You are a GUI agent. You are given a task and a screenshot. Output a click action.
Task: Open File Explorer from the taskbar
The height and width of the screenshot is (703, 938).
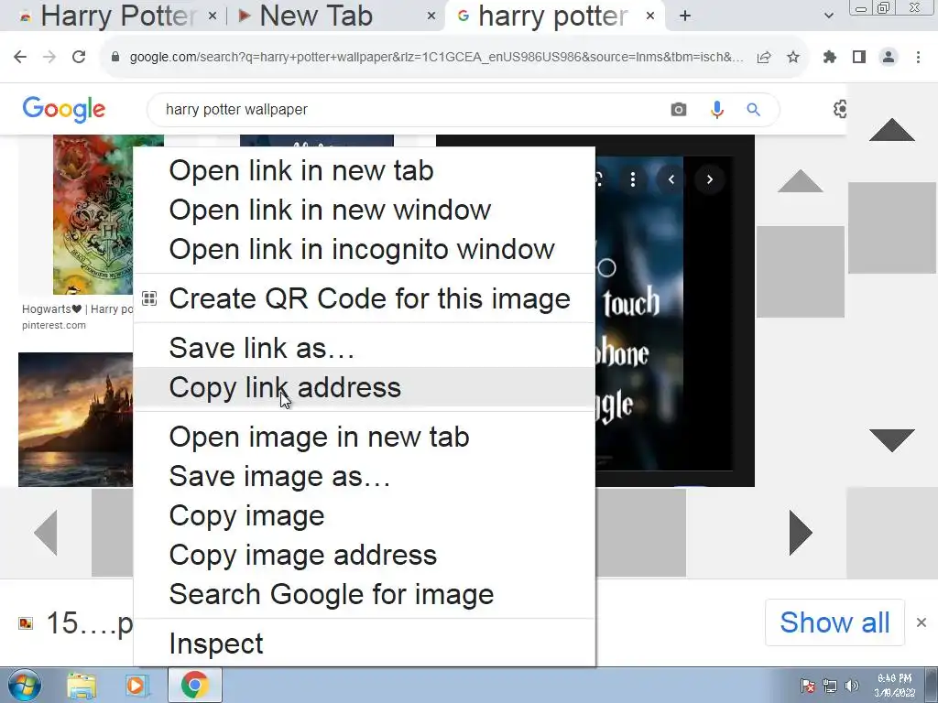pyautogui.click(x=82, y=686)
